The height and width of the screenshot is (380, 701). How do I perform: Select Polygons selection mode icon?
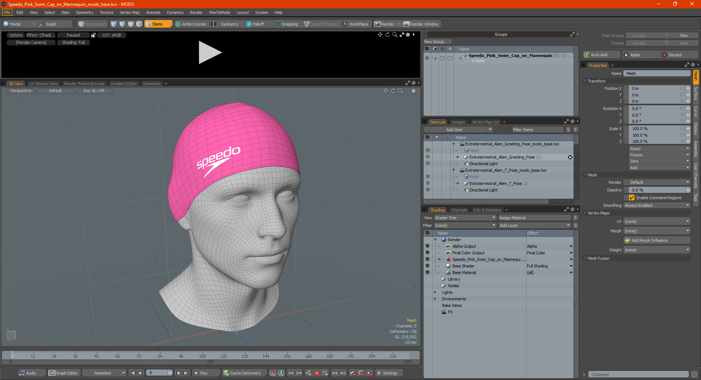tap(131, 24)
